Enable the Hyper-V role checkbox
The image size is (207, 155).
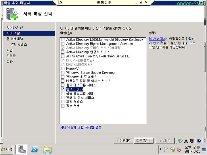click(x=63, y=69)
